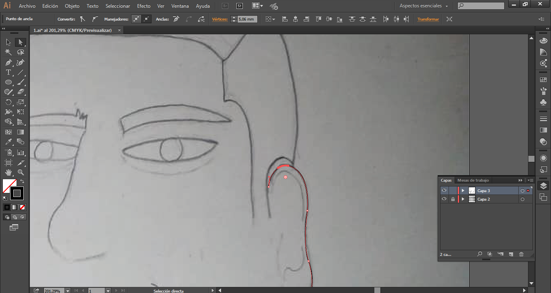Open the Ventana menu
Image resolution: width=551 pixels, height=293 pixels.
[180, 6]
